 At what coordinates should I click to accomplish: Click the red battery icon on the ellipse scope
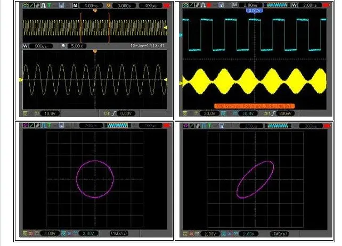(x=327, y=126)
